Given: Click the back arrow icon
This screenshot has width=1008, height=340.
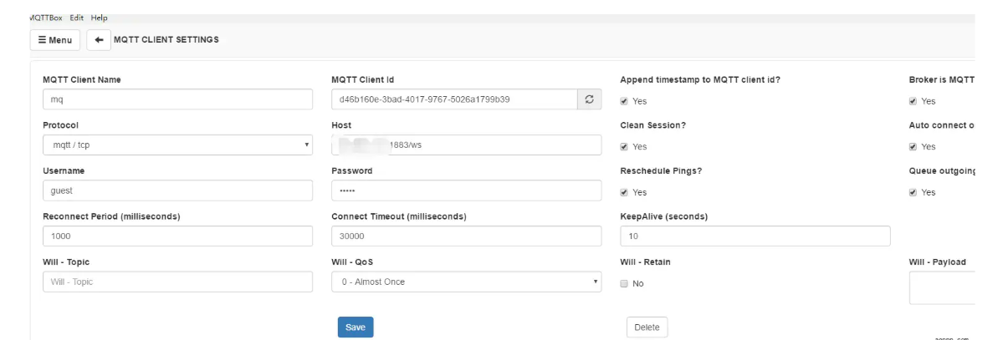Looking at the screenshot, I should [x=99, y=40].
